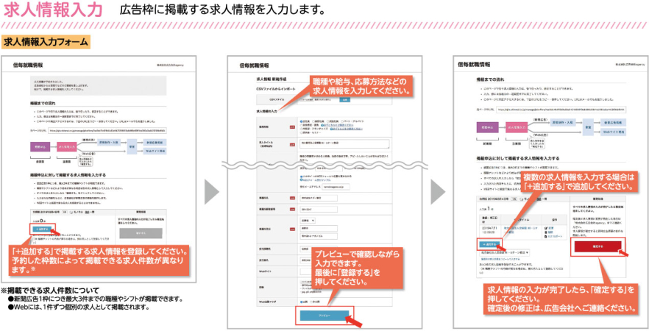649x331 pixels.
Task: Select the 公開 radio button for Web publication
Action: 302,302
